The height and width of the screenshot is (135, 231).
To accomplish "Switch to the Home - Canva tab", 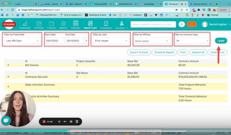I will click(x=51, y=4).
